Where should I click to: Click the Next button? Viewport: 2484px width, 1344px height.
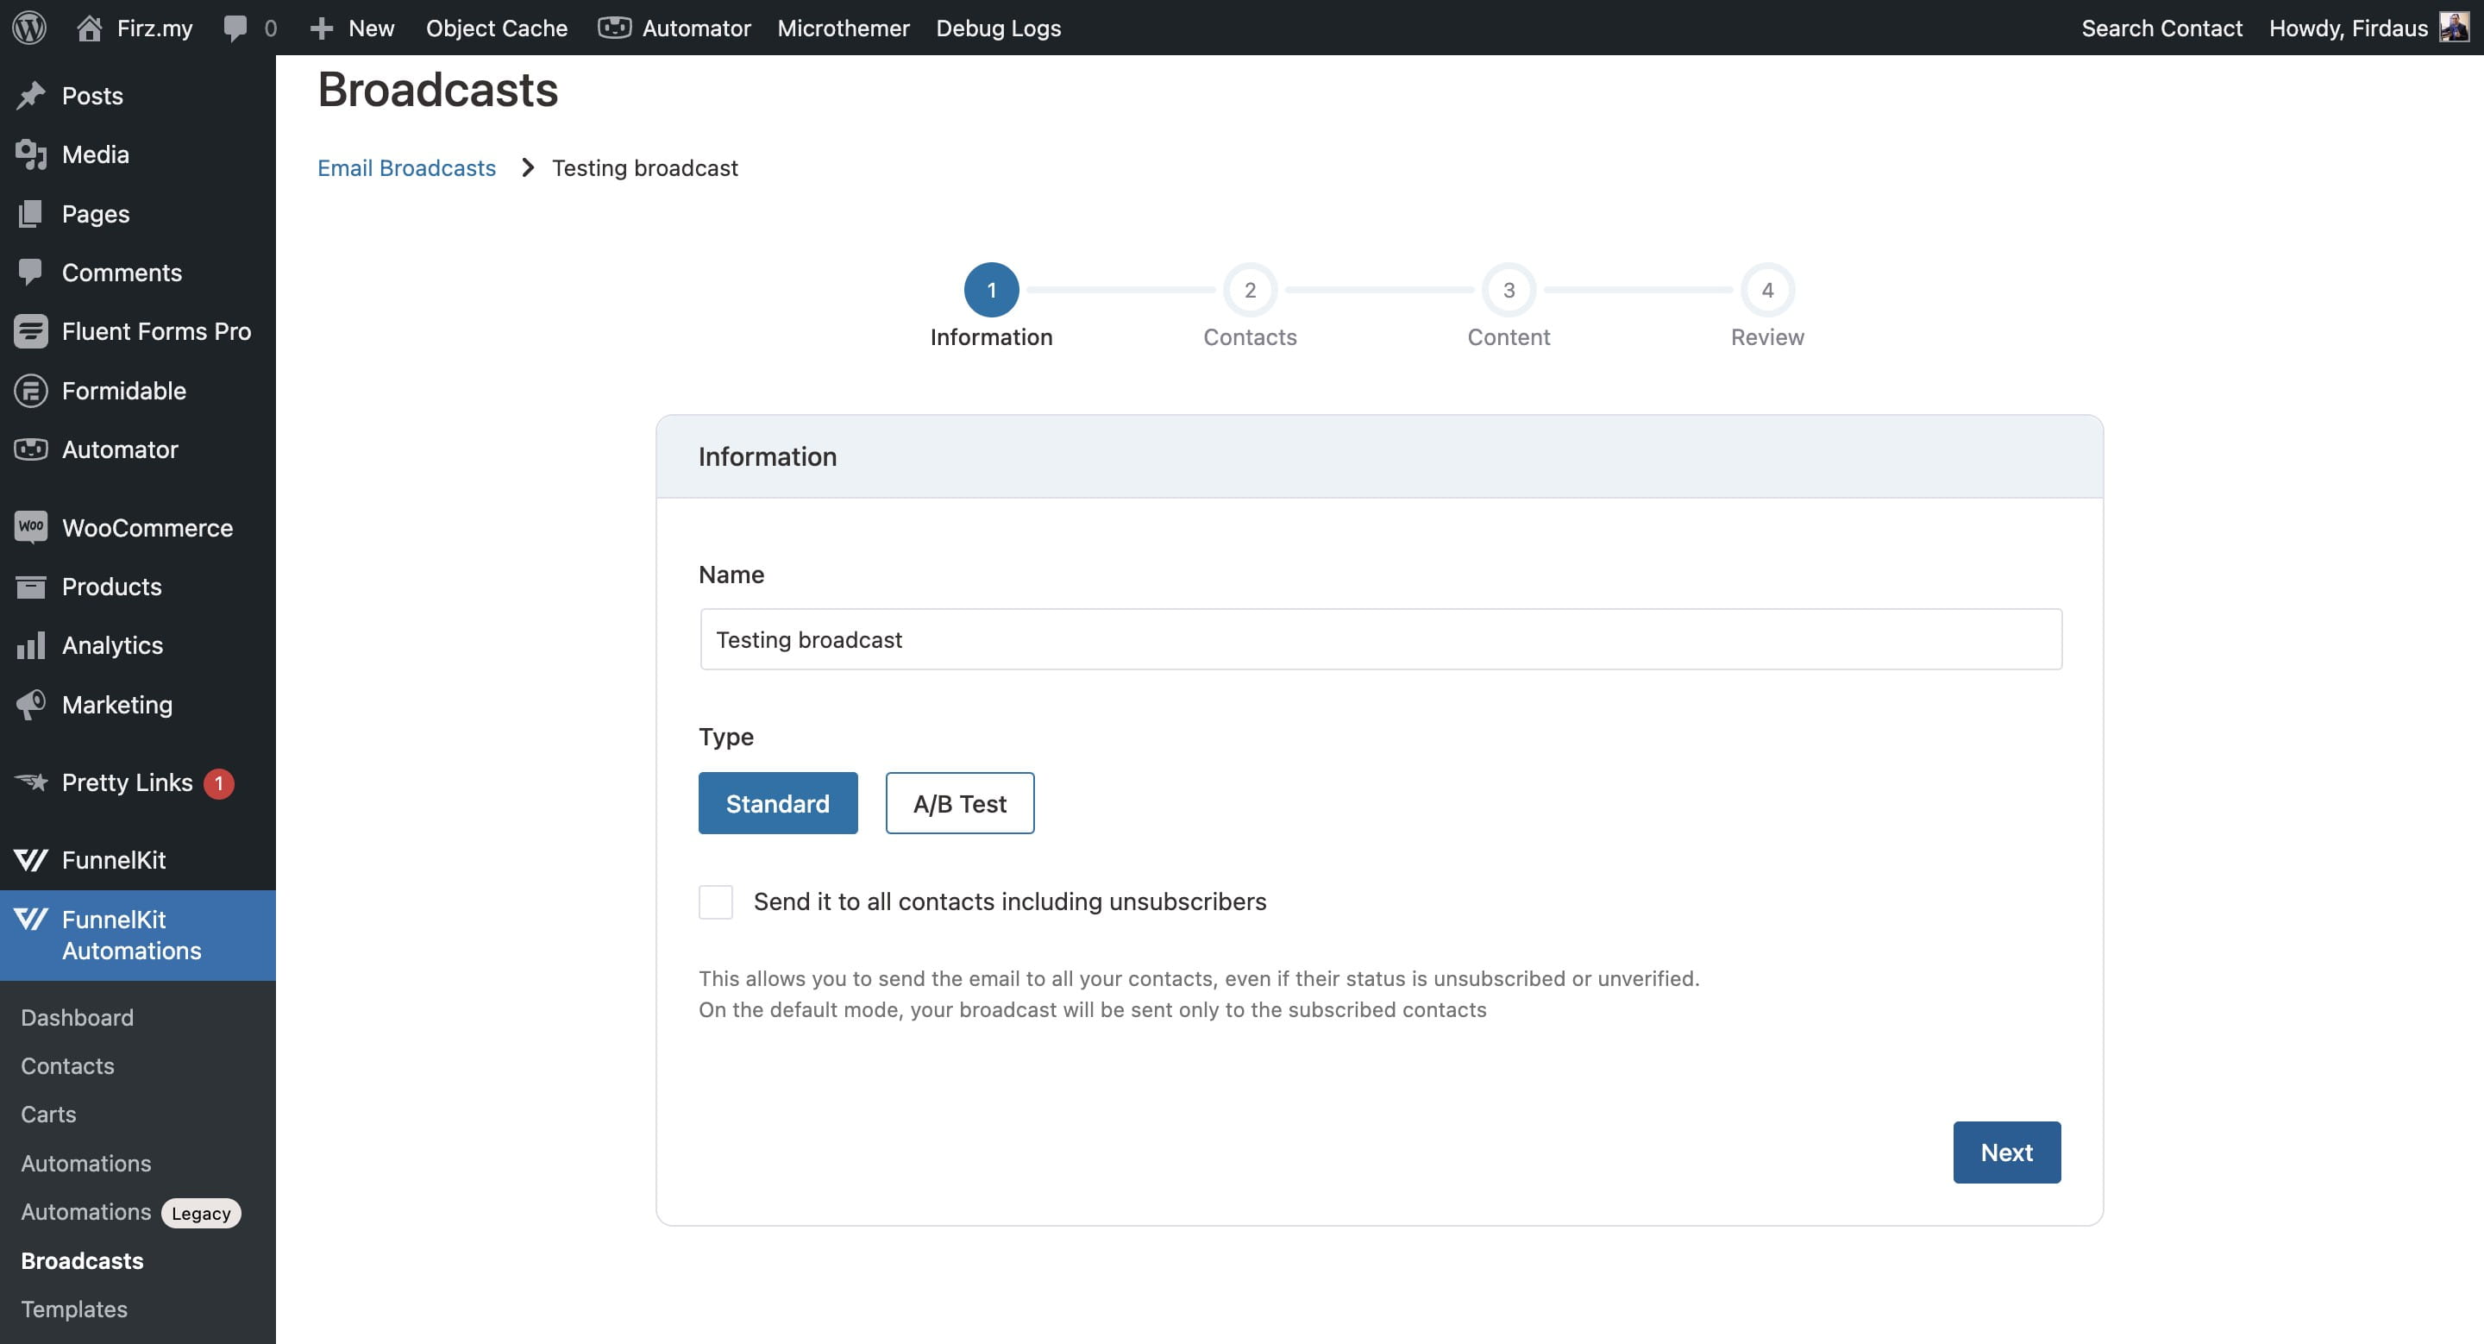pyautogui.click(x=2007, y=1152)
